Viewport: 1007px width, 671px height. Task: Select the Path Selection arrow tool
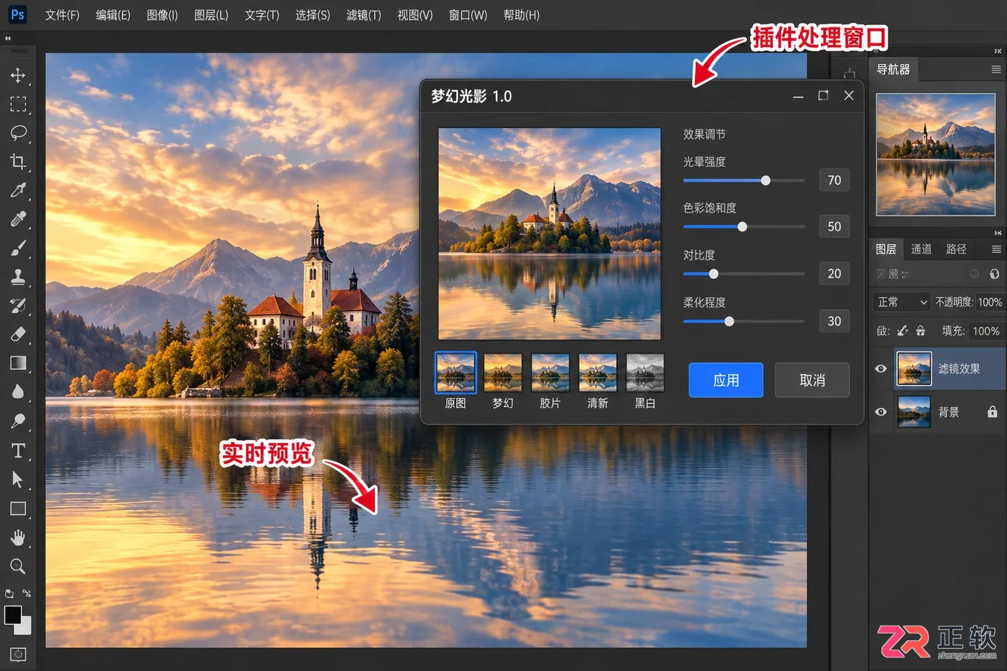[17, 479]
